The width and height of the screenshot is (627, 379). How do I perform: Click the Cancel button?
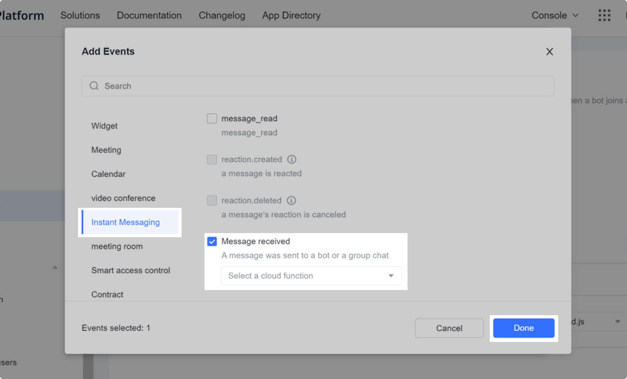pos(449,328)
